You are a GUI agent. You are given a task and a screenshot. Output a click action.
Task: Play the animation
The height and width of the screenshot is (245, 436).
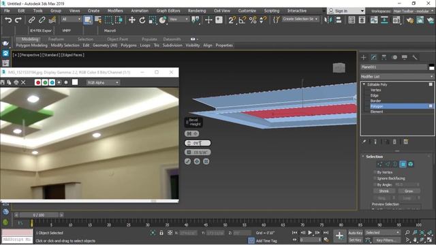(310, 233)
